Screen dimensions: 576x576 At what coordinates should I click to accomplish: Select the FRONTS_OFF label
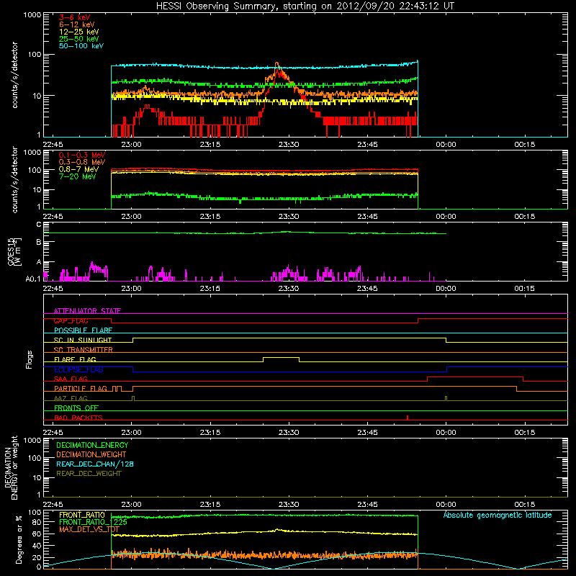(76, 408)
